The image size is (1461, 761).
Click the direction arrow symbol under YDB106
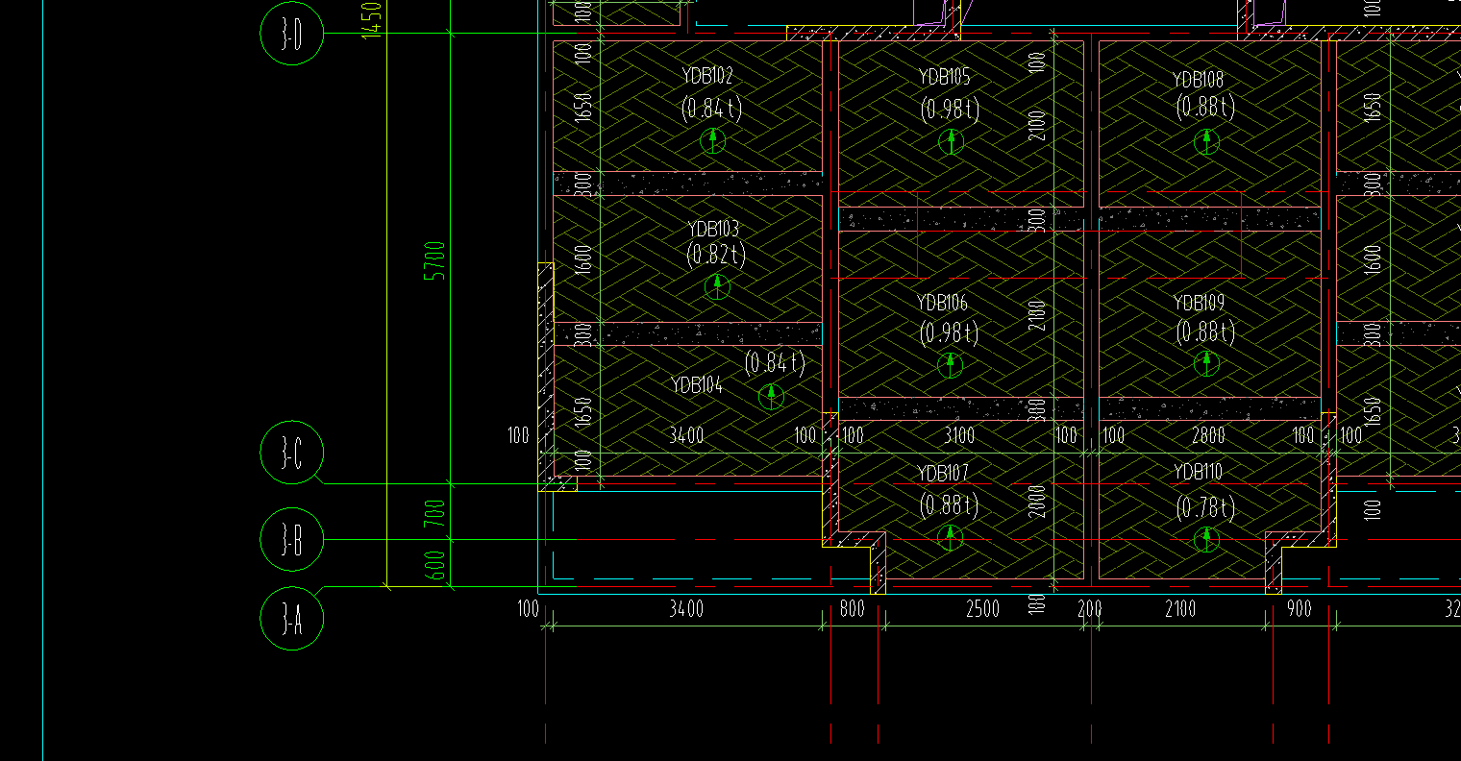tap(950, 365)
